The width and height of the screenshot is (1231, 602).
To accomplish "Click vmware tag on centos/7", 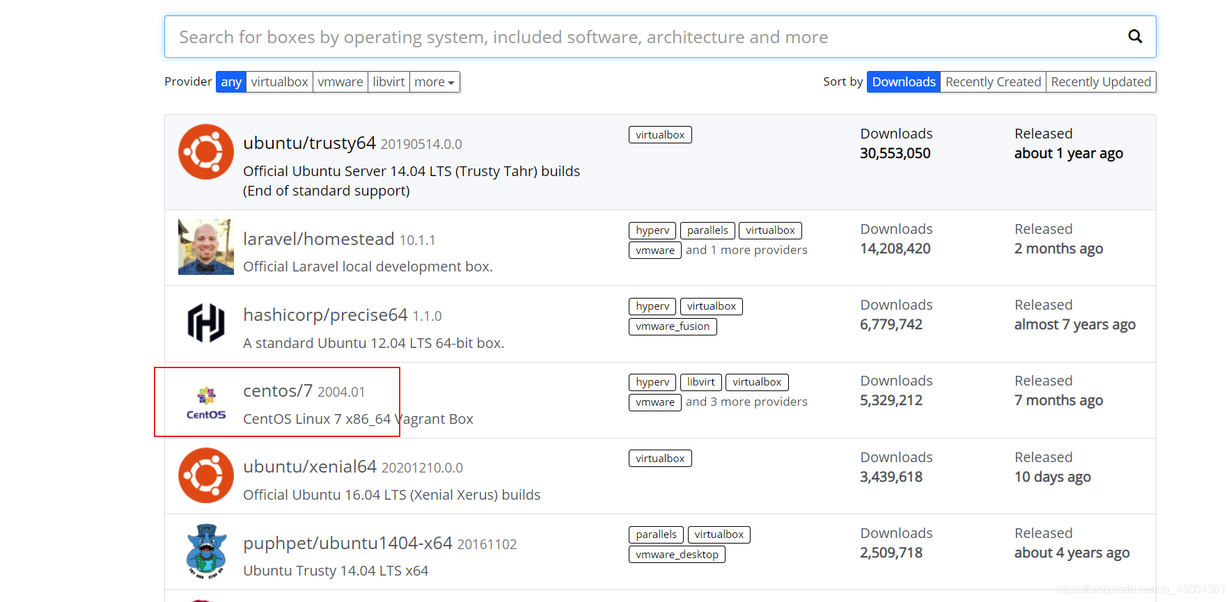I will click(x=655, y=402).
